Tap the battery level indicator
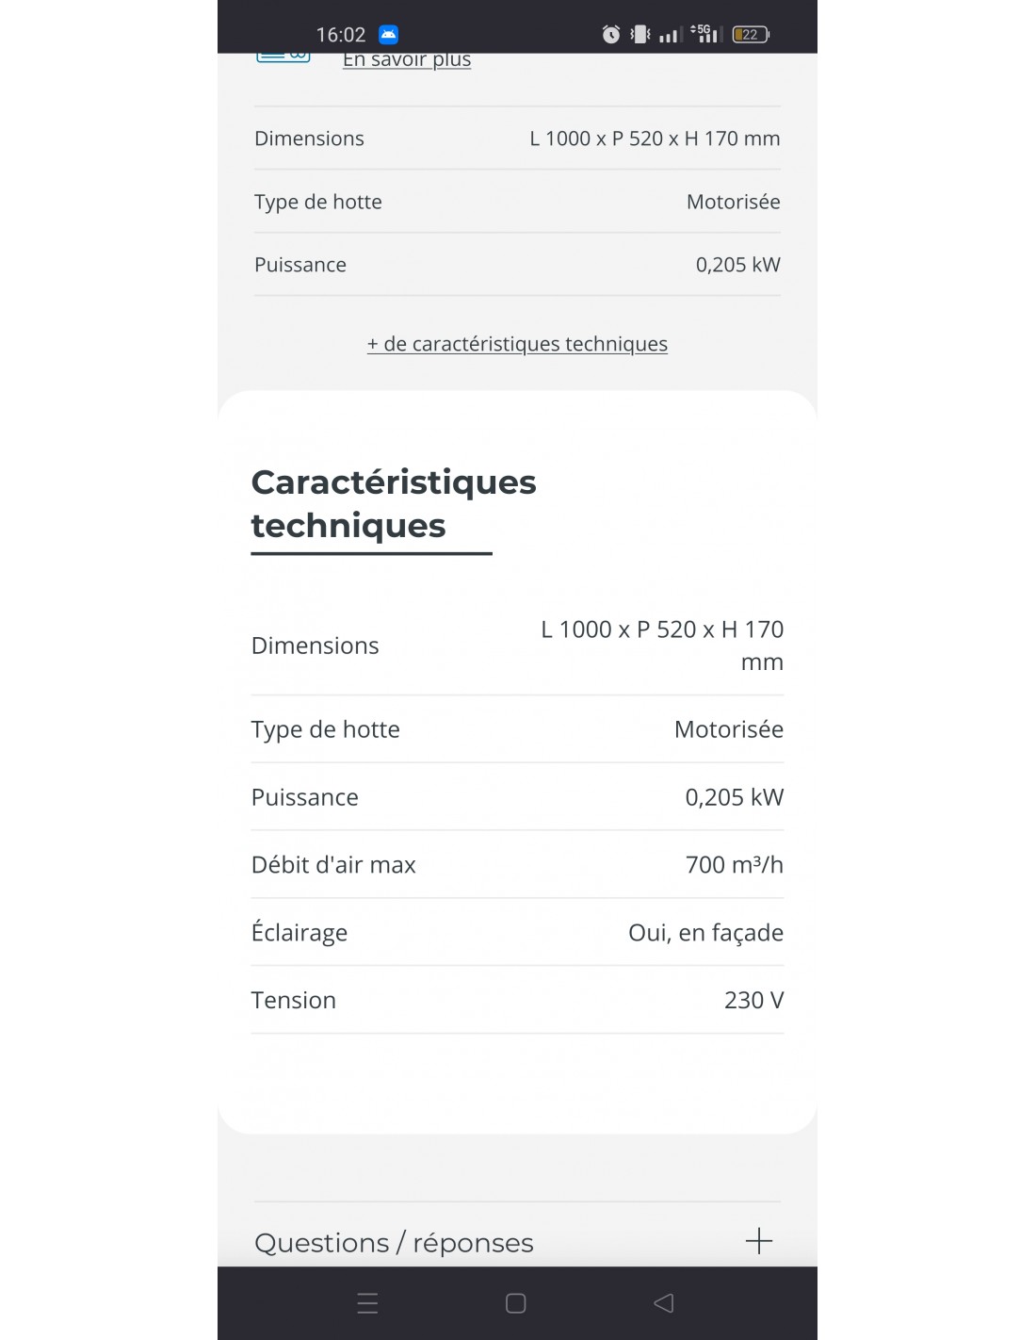 pyautogui.click(x=751, y=35)
